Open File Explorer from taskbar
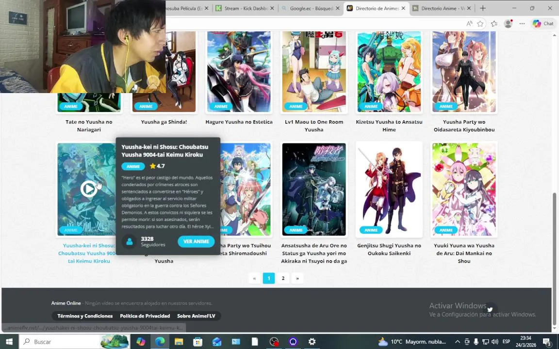This screenshot has width=559, height=349. [179, 342]
